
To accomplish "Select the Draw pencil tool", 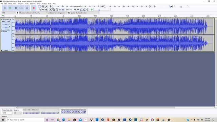I will [x=46, y=6].
